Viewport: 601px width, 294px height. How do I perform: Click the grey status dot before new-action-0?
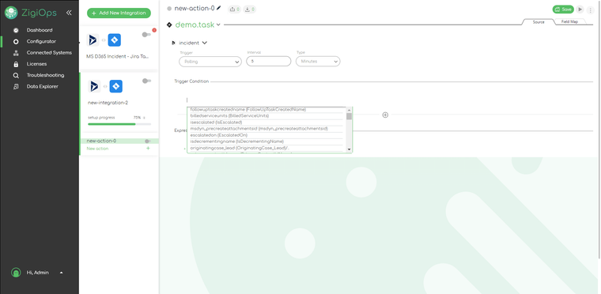coord(169,9)
